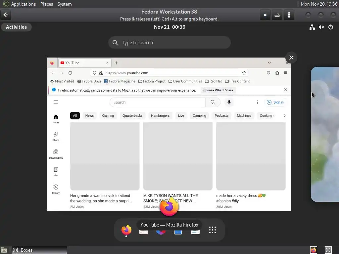Click the Boxes back arrow button
Image resolution: width=339 pixels, height=254 pixels.
point(6,15)
